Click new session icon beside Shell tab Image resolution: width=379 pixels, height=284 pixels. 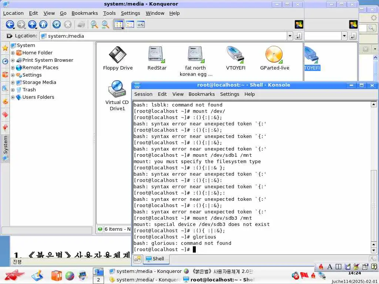138,259
